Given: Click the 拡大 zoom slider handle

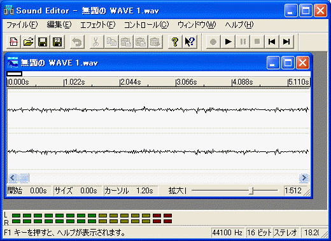Looking at the screenshot, I should pos(251,190).
